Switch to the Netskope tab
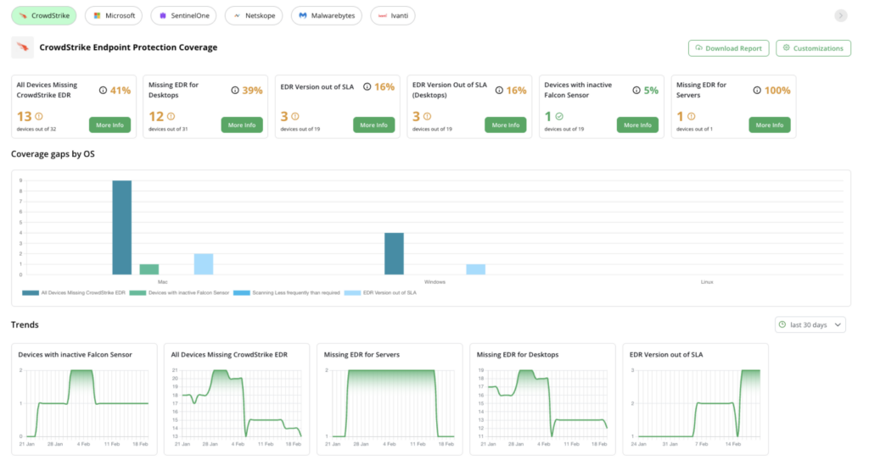Image resolution: width=869 pixels, height=460 pixels. [x=254, y=15]
